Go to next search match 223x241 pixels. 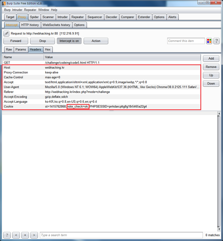click(34, 235)
